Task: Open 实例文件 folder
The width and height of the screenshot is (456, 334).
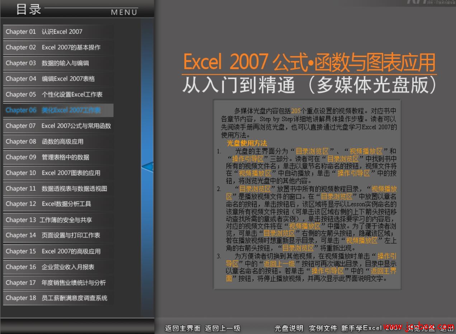Action: click(323, 328)
